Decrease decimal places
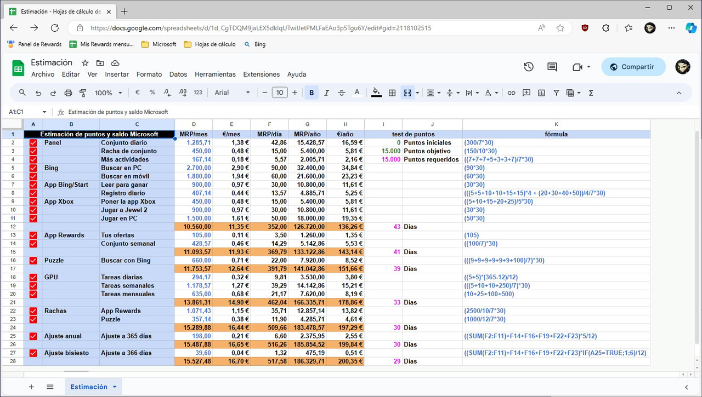The width and height of the screenshot is (702, 397). tap(168, 93)
